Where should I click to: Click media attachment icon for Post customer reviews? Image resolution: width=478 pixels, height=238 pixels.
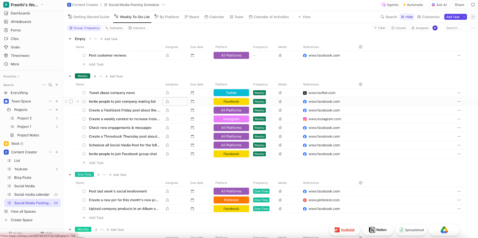tap(280, 55)
